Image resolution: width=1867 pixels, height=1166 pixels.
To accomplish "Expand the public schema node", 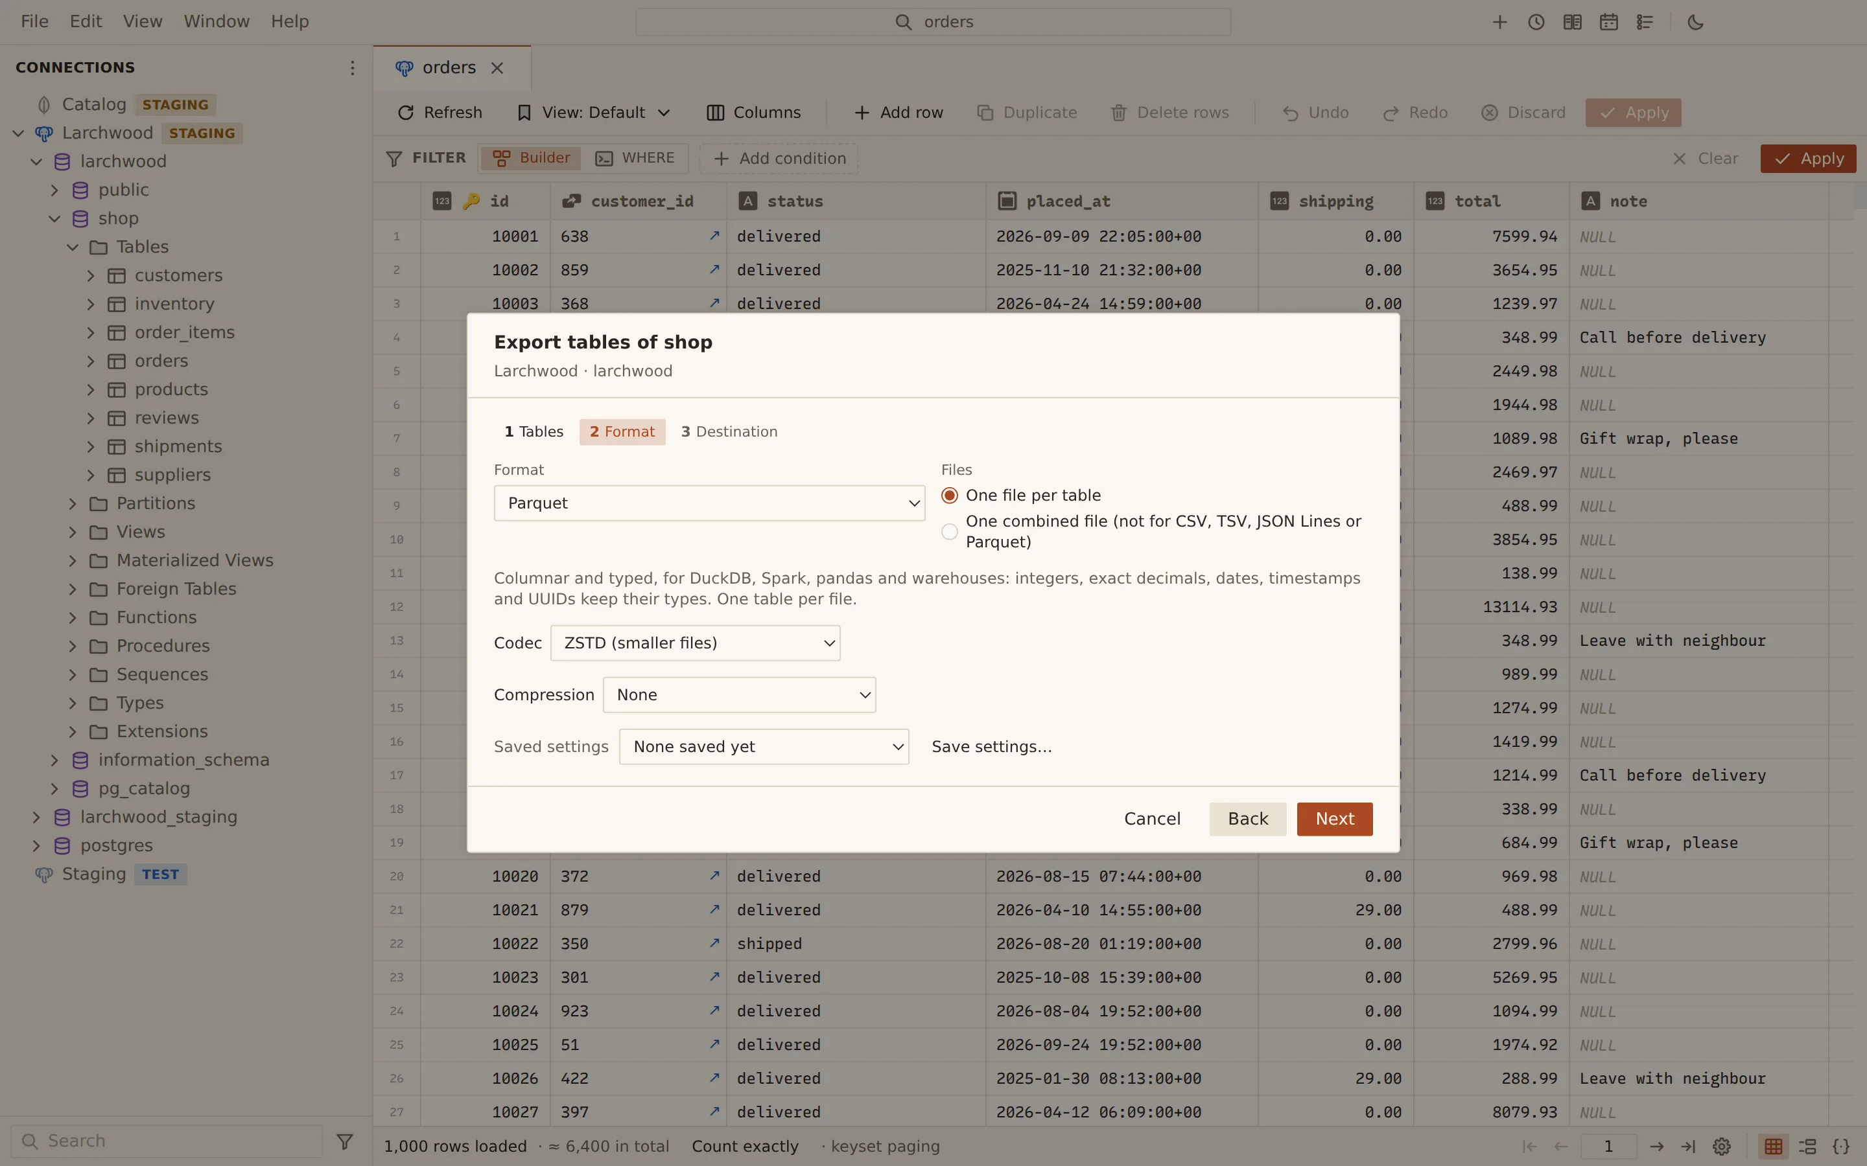I will (x=54, y=190).
